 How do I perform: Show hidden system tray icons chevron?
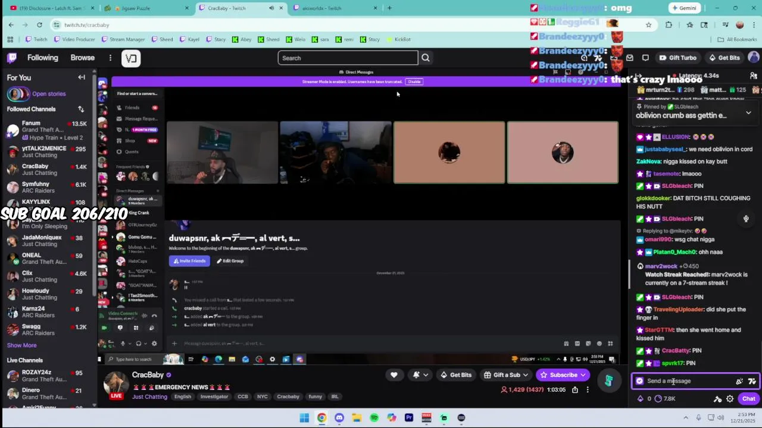click(686, 418)
